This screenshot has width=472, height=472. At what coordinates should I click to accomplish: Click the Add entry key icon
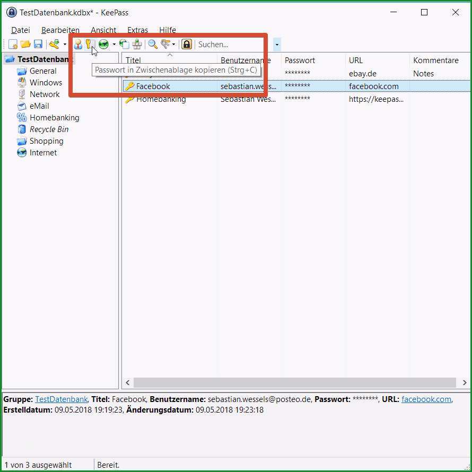click(54, 44)
